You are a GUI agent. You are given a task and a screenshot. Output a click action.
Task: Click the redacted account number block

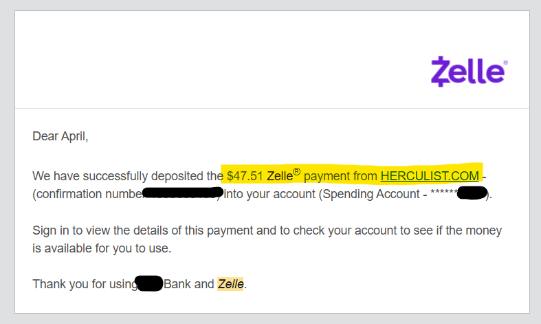click(472, 195)
